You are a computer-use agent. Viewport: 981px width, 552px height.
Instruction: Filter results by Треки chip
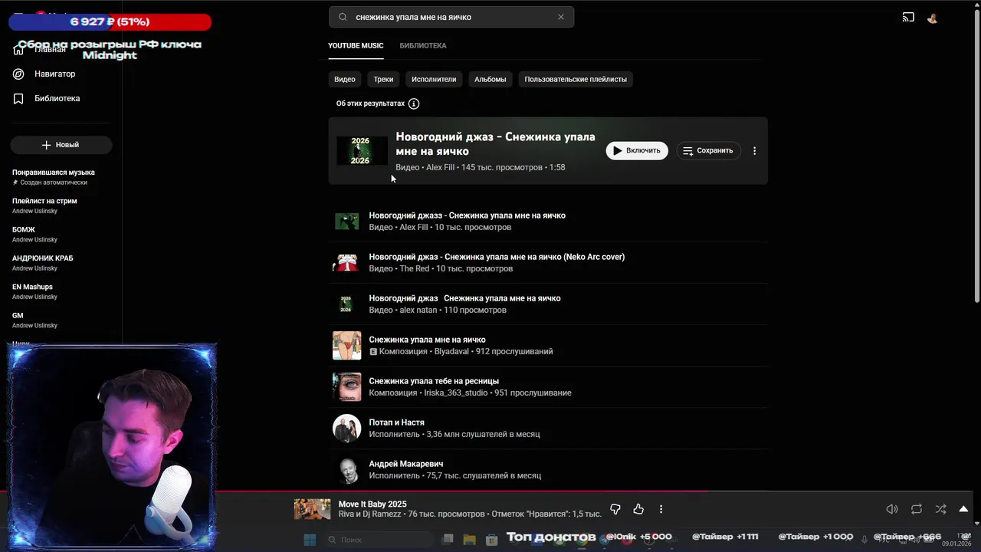[x=383, y=79]
